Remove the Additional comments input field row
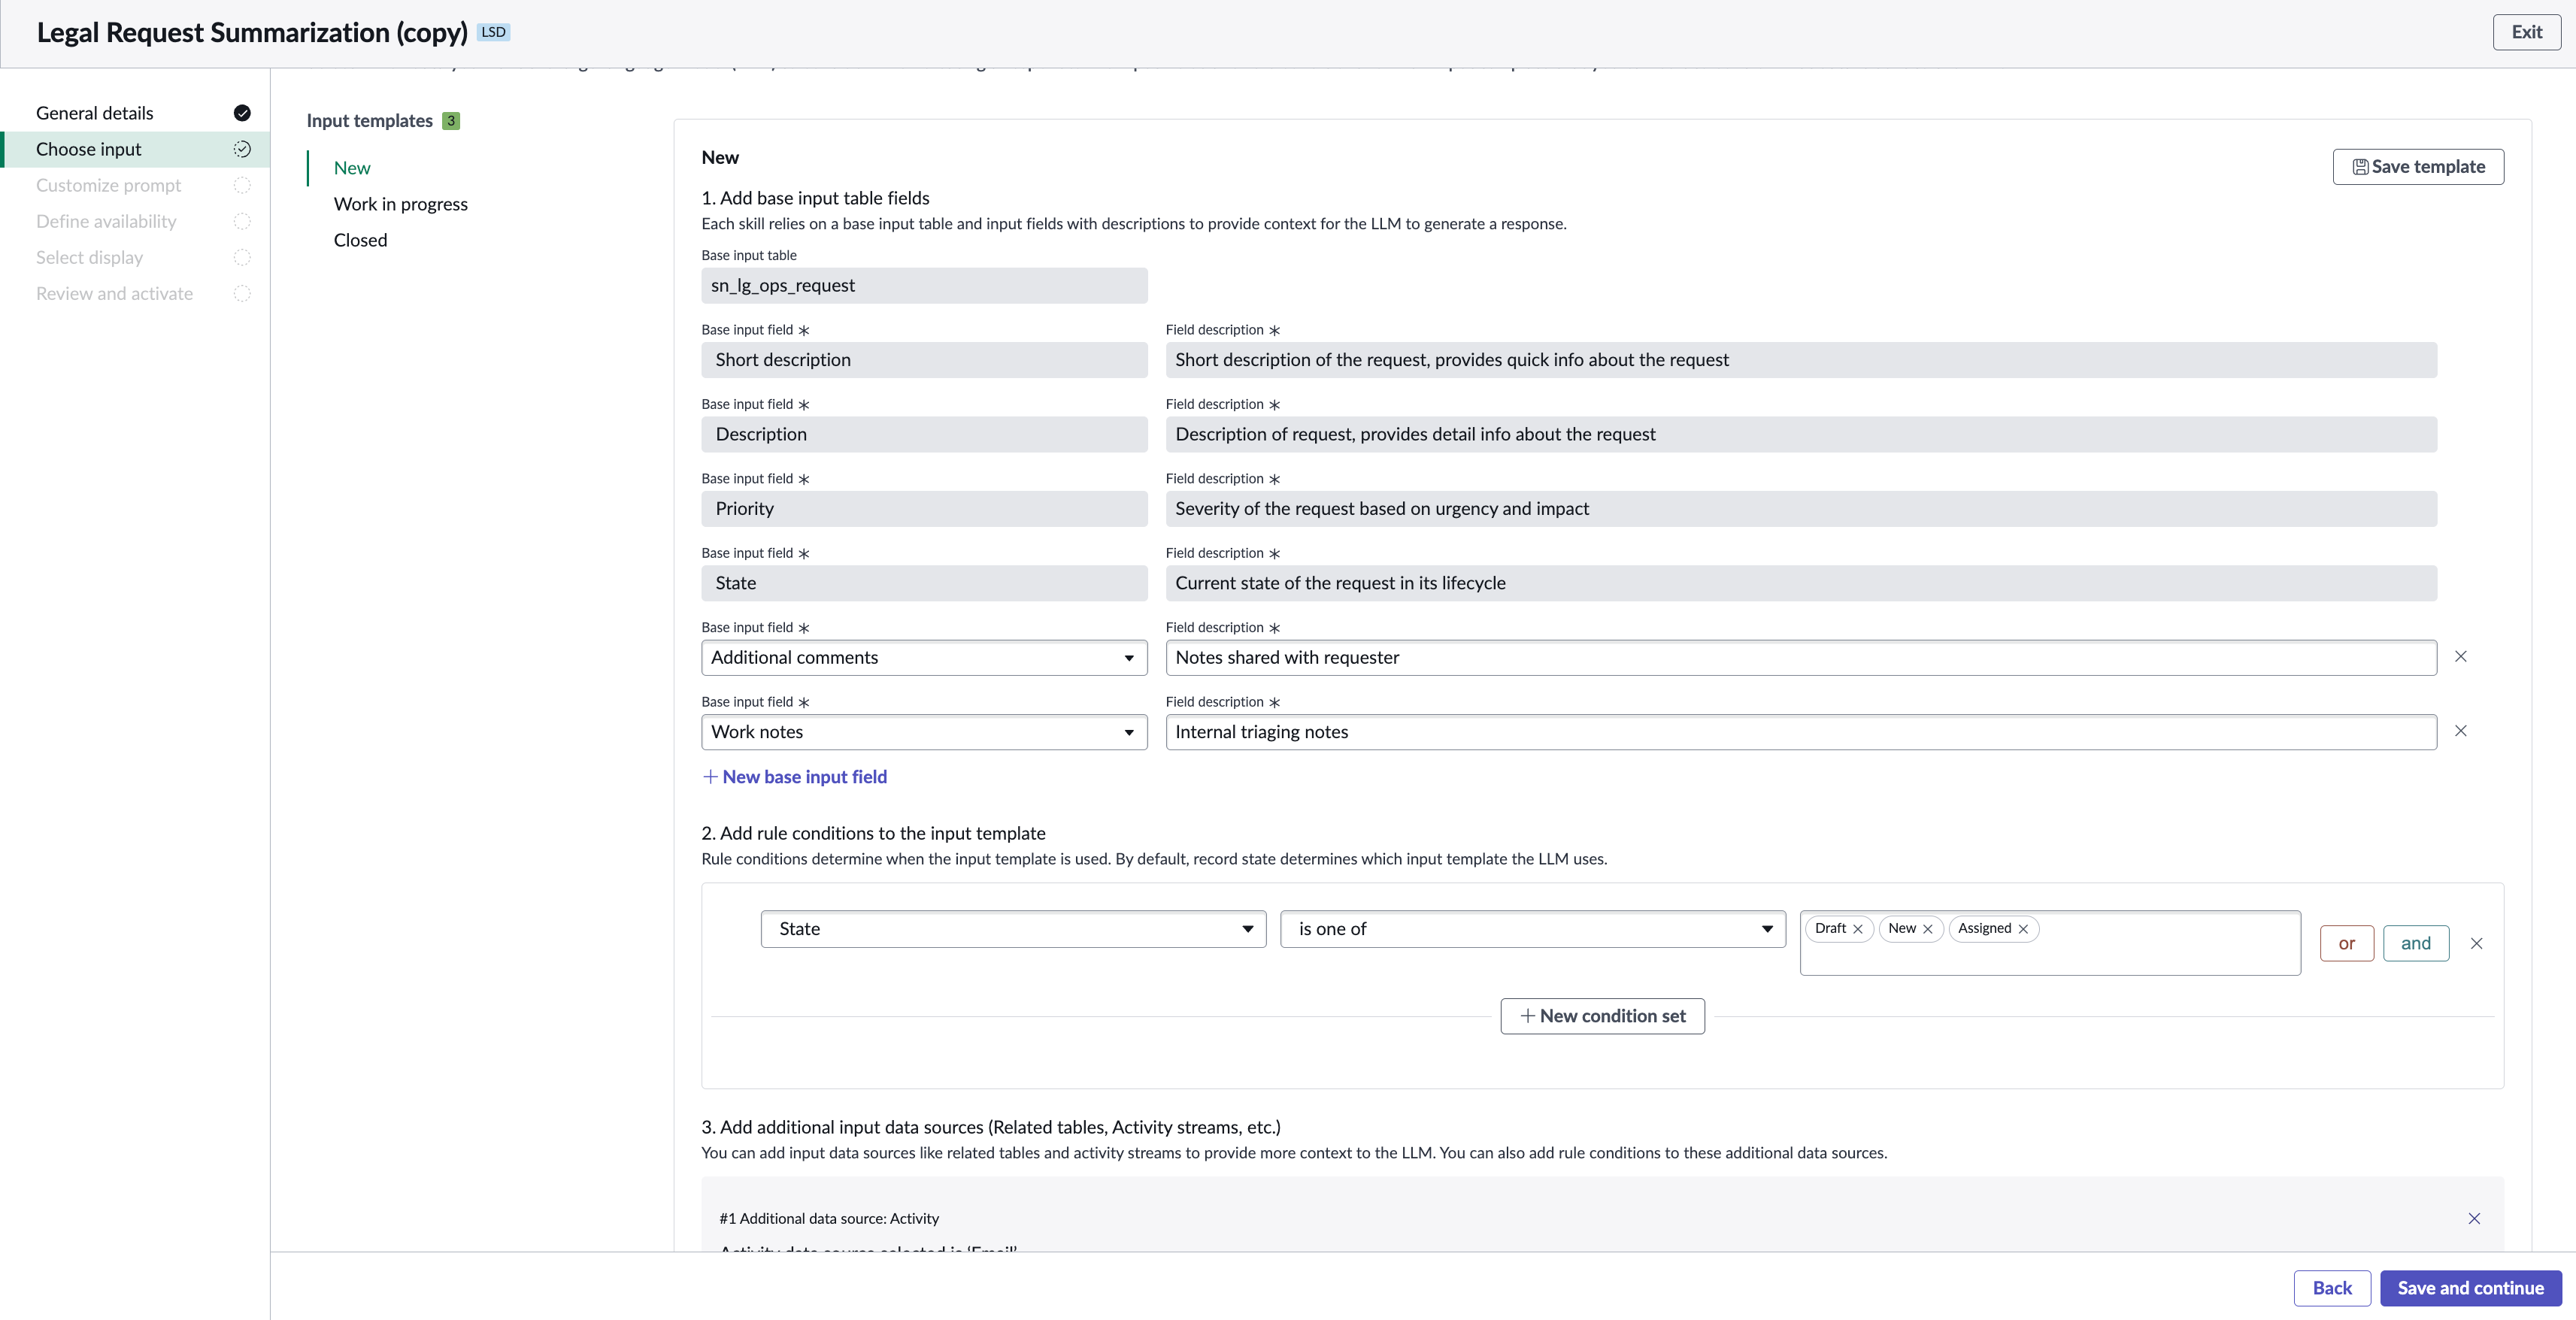The image size is (2576, 1320). click(x=2461, y=657)
